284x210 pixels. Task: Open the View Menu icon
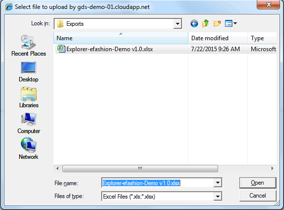(231, 23)
